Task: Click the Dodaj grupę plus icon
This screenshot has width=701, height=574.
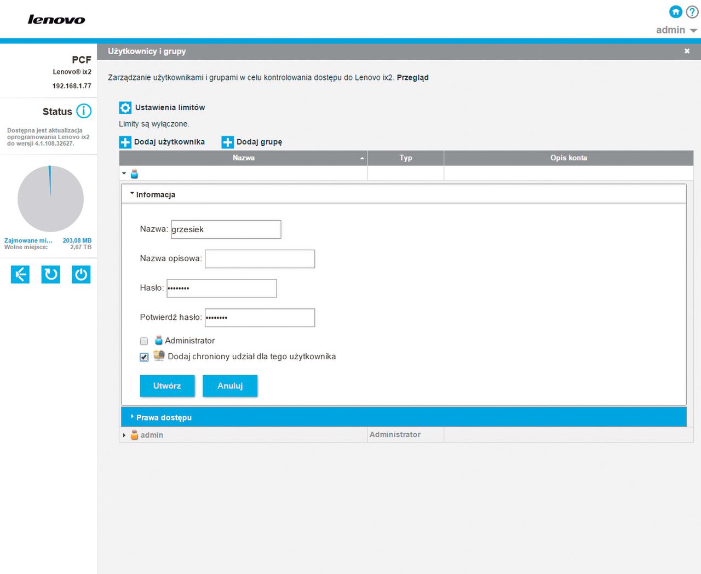Action: coord(227,142)
